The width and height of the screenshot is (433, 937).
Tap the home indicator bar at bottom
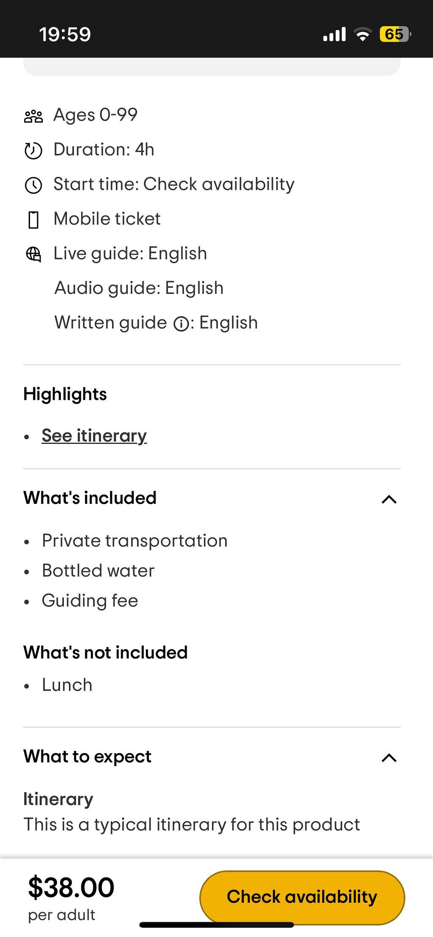pyautogui.click(x=216, y=925)
